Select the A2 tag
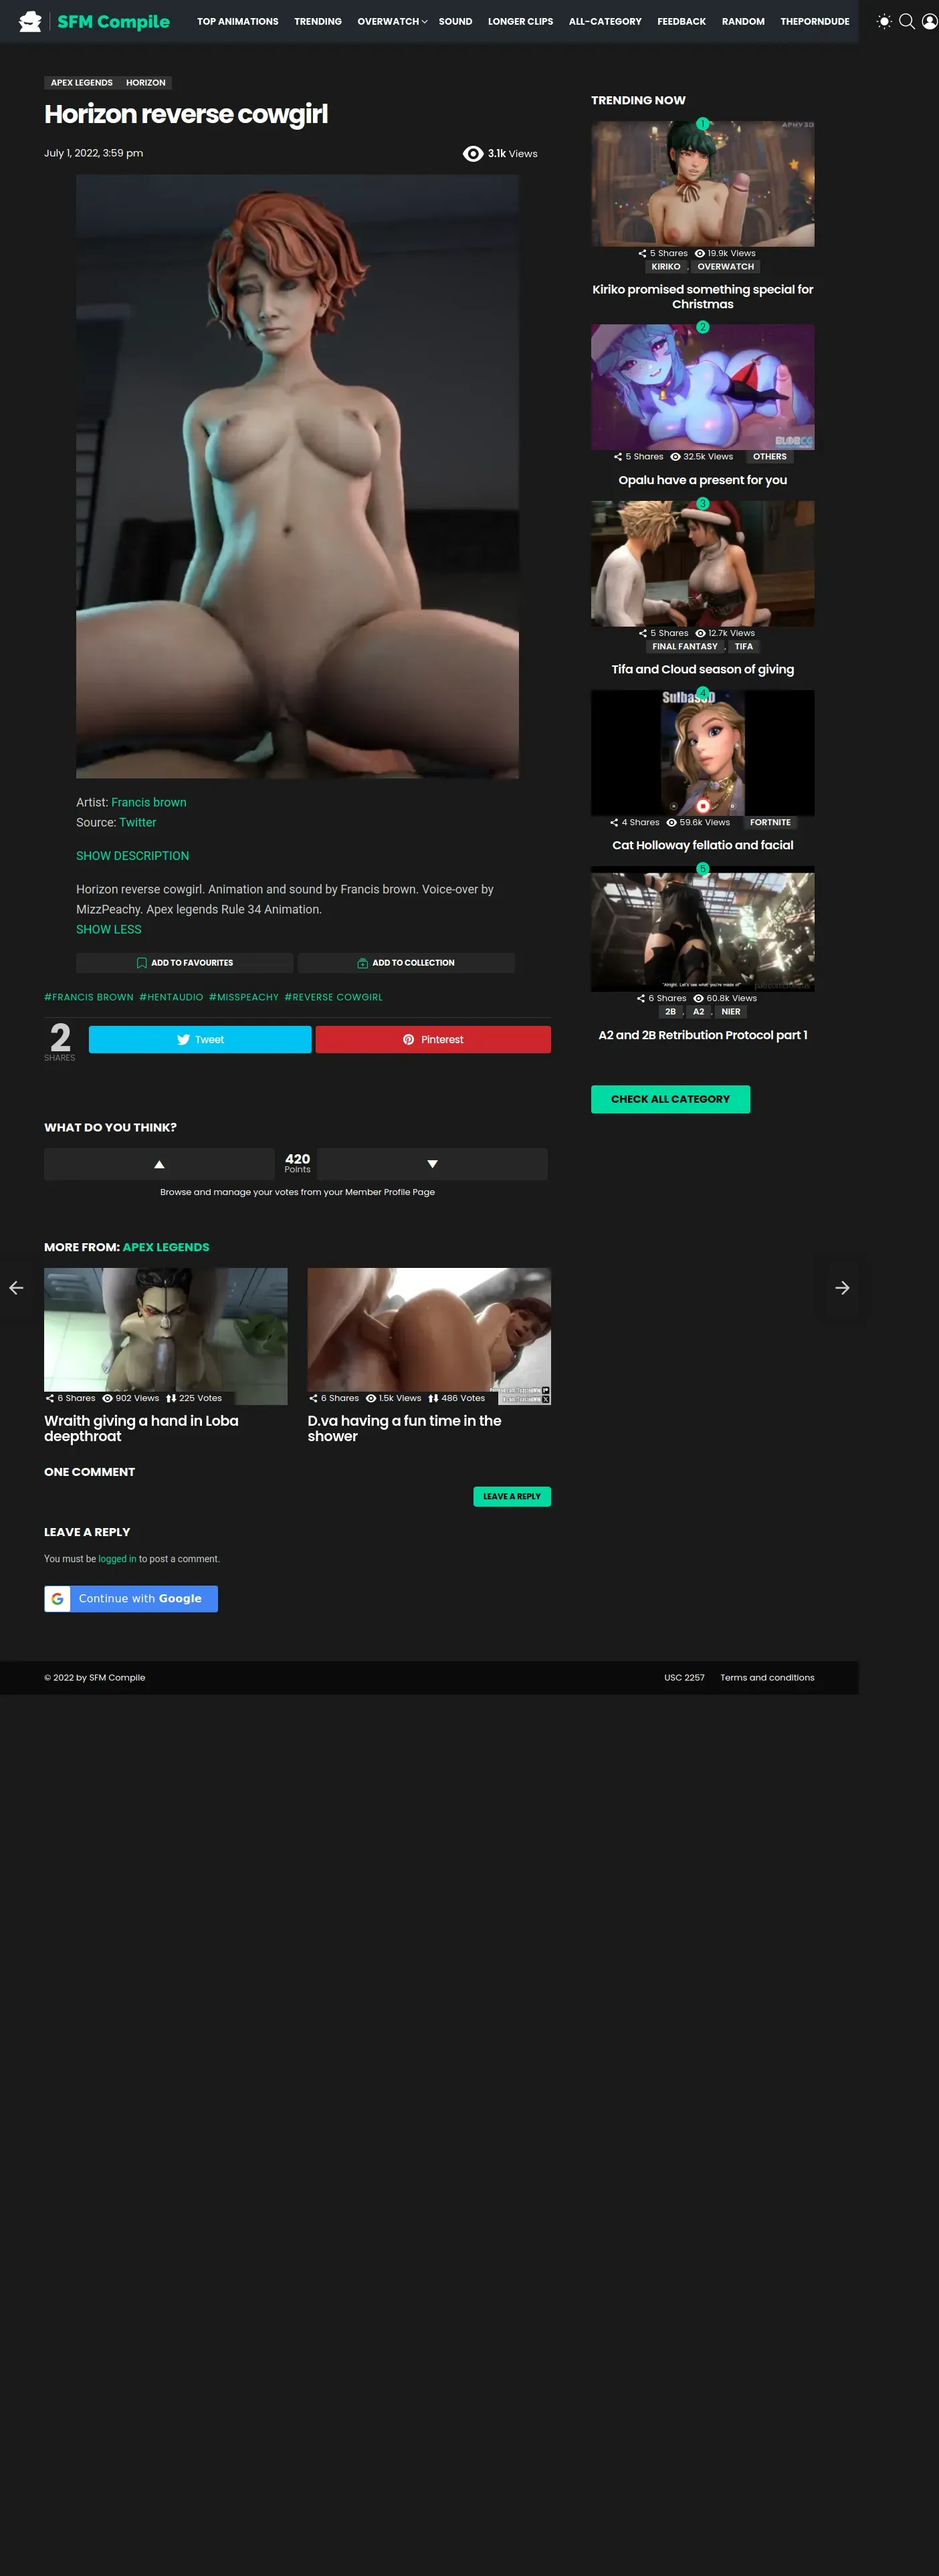Viewport: 939px width, 2576px height. [x=699, y=1012]
